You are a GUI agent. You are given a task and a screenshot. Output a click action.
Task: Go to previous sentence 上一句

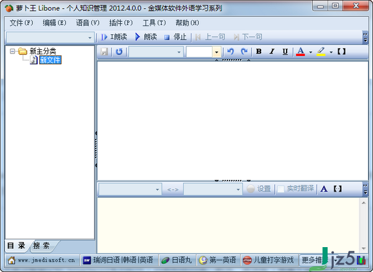click(x=210, y=37)
